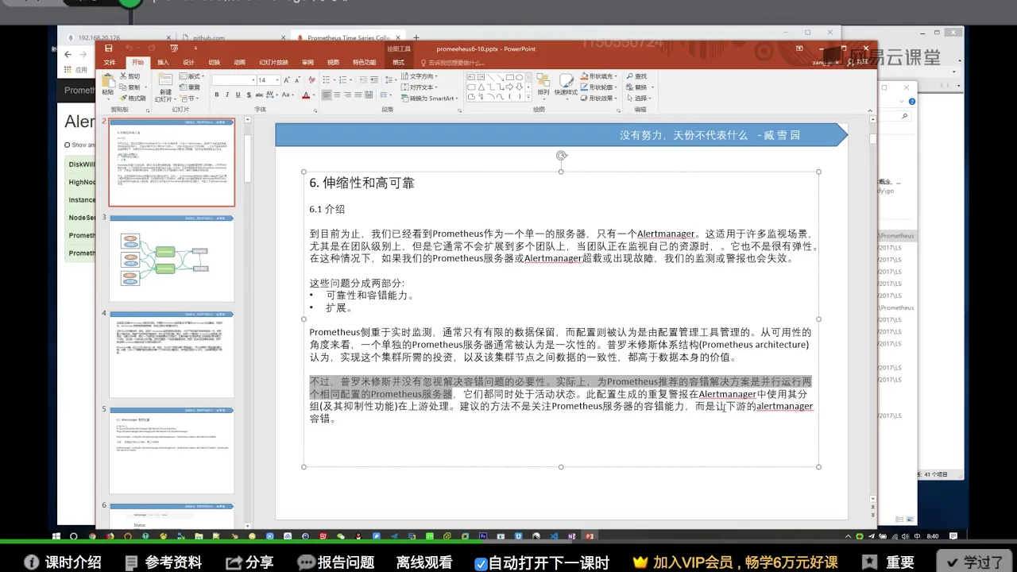Click the Cut (剪切) scissors icon
The height and width of the screenshot is (572, 1017).
point(124,76)
